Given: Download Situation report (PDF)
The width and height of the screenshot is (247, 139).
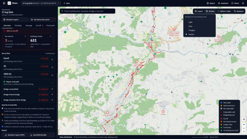Looking at the screenshot, I should coord(15,135).
